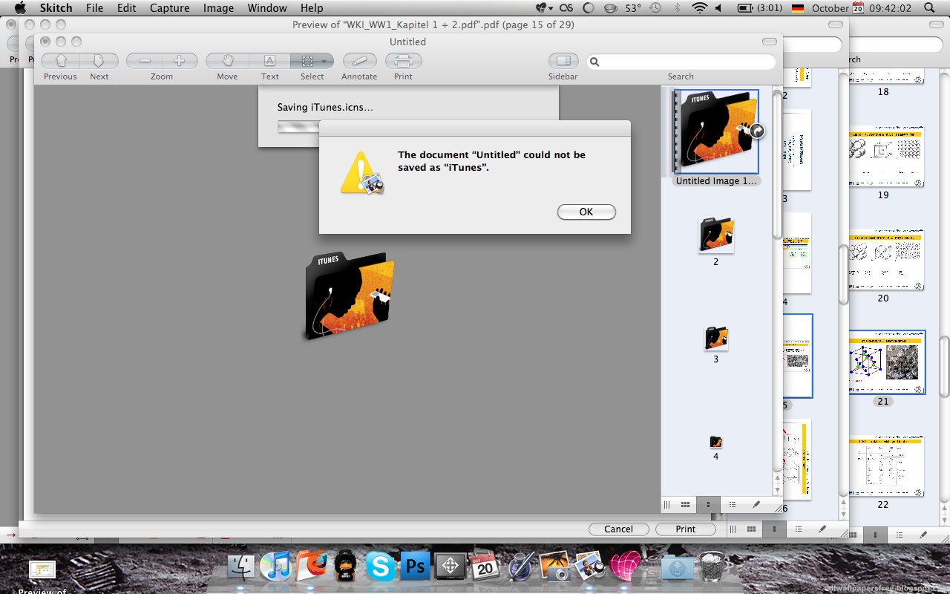Open the Bluetooth status menu
Screen dimensions: 950x594
(677, 8)
